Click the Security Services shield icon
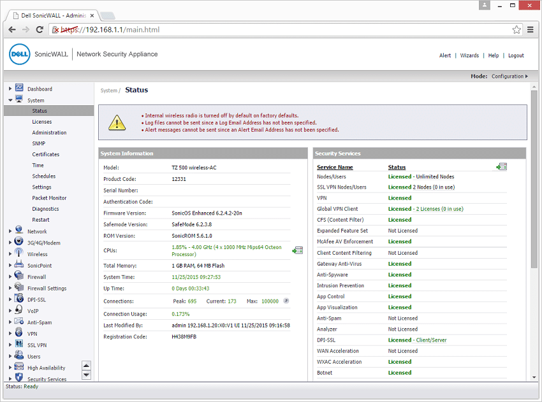Image resolution: width=542 pixels, height=402 pixels. (19, 378)
